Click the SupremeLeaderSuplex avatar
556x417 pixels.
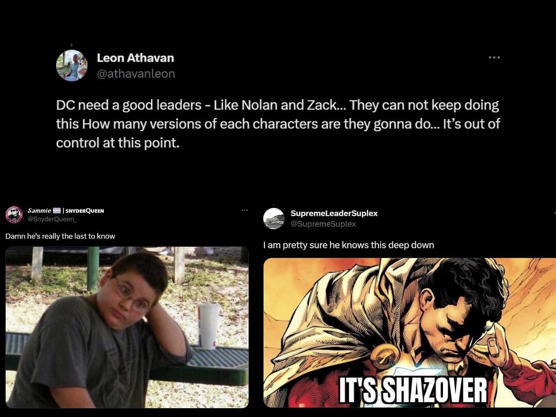[273, 218]
